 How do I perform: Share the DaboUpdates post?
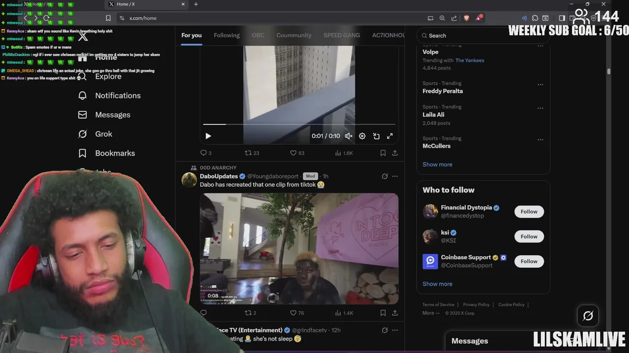395,313
